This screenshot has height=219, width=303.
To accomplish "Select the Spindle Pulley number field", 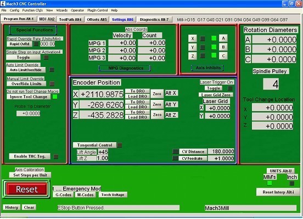I will [x=271, y=84].
